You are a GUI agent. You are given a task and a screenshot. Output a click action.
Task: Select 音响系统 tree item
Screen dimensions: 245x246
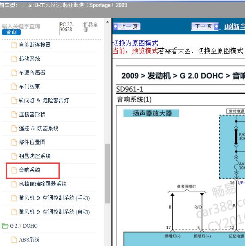(x=29, y=170)
